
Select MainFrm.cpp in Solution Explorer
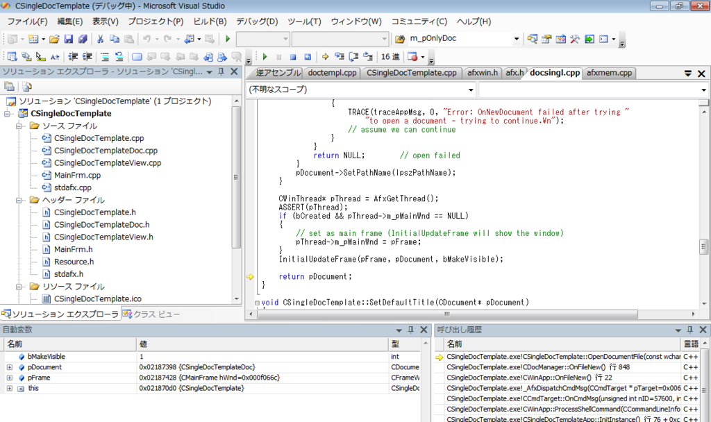(x=77, y=175)
